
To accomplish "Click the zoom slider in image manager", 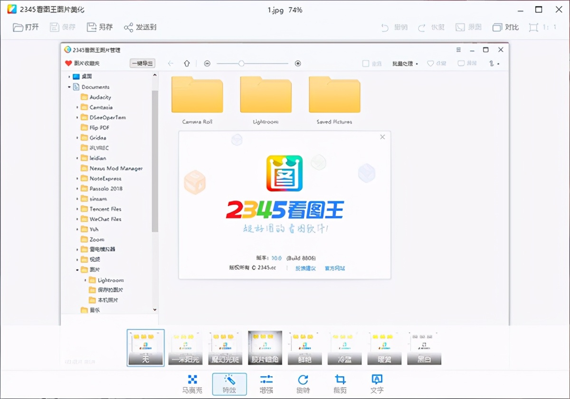I will pos(241,63).
